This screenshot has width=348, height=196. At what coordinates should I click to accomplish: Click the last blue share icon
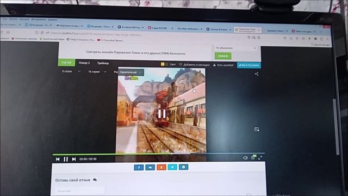click(184, 167)
